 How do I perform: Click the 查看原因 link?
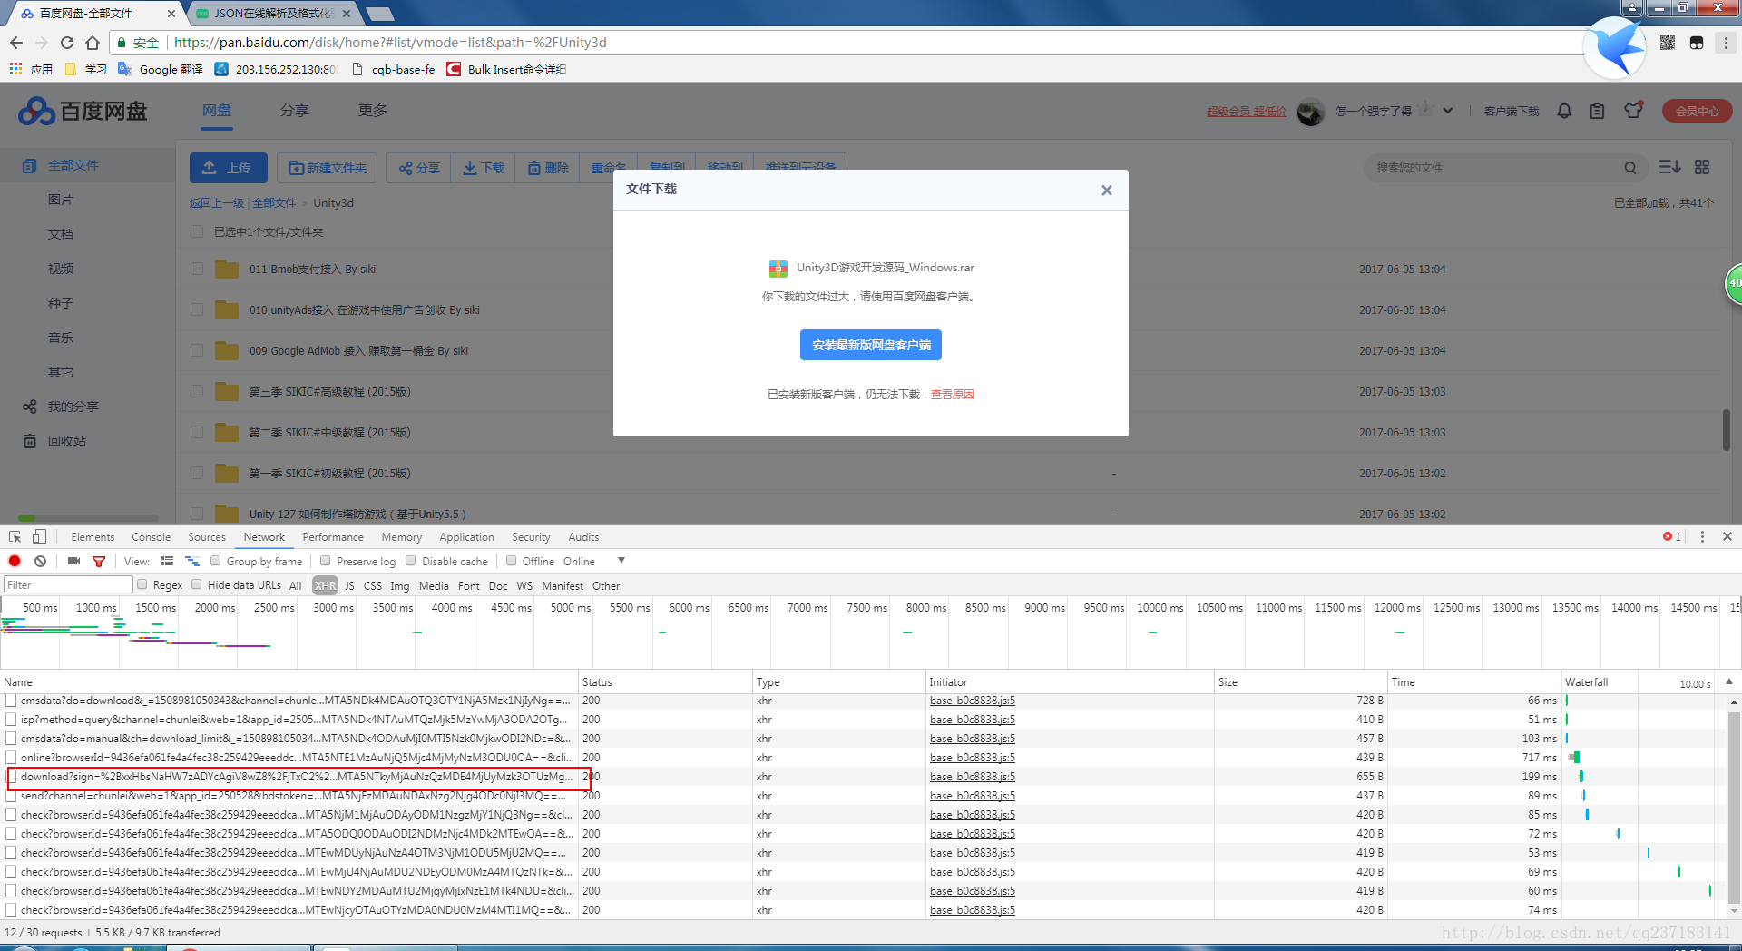tap(953, 395)
